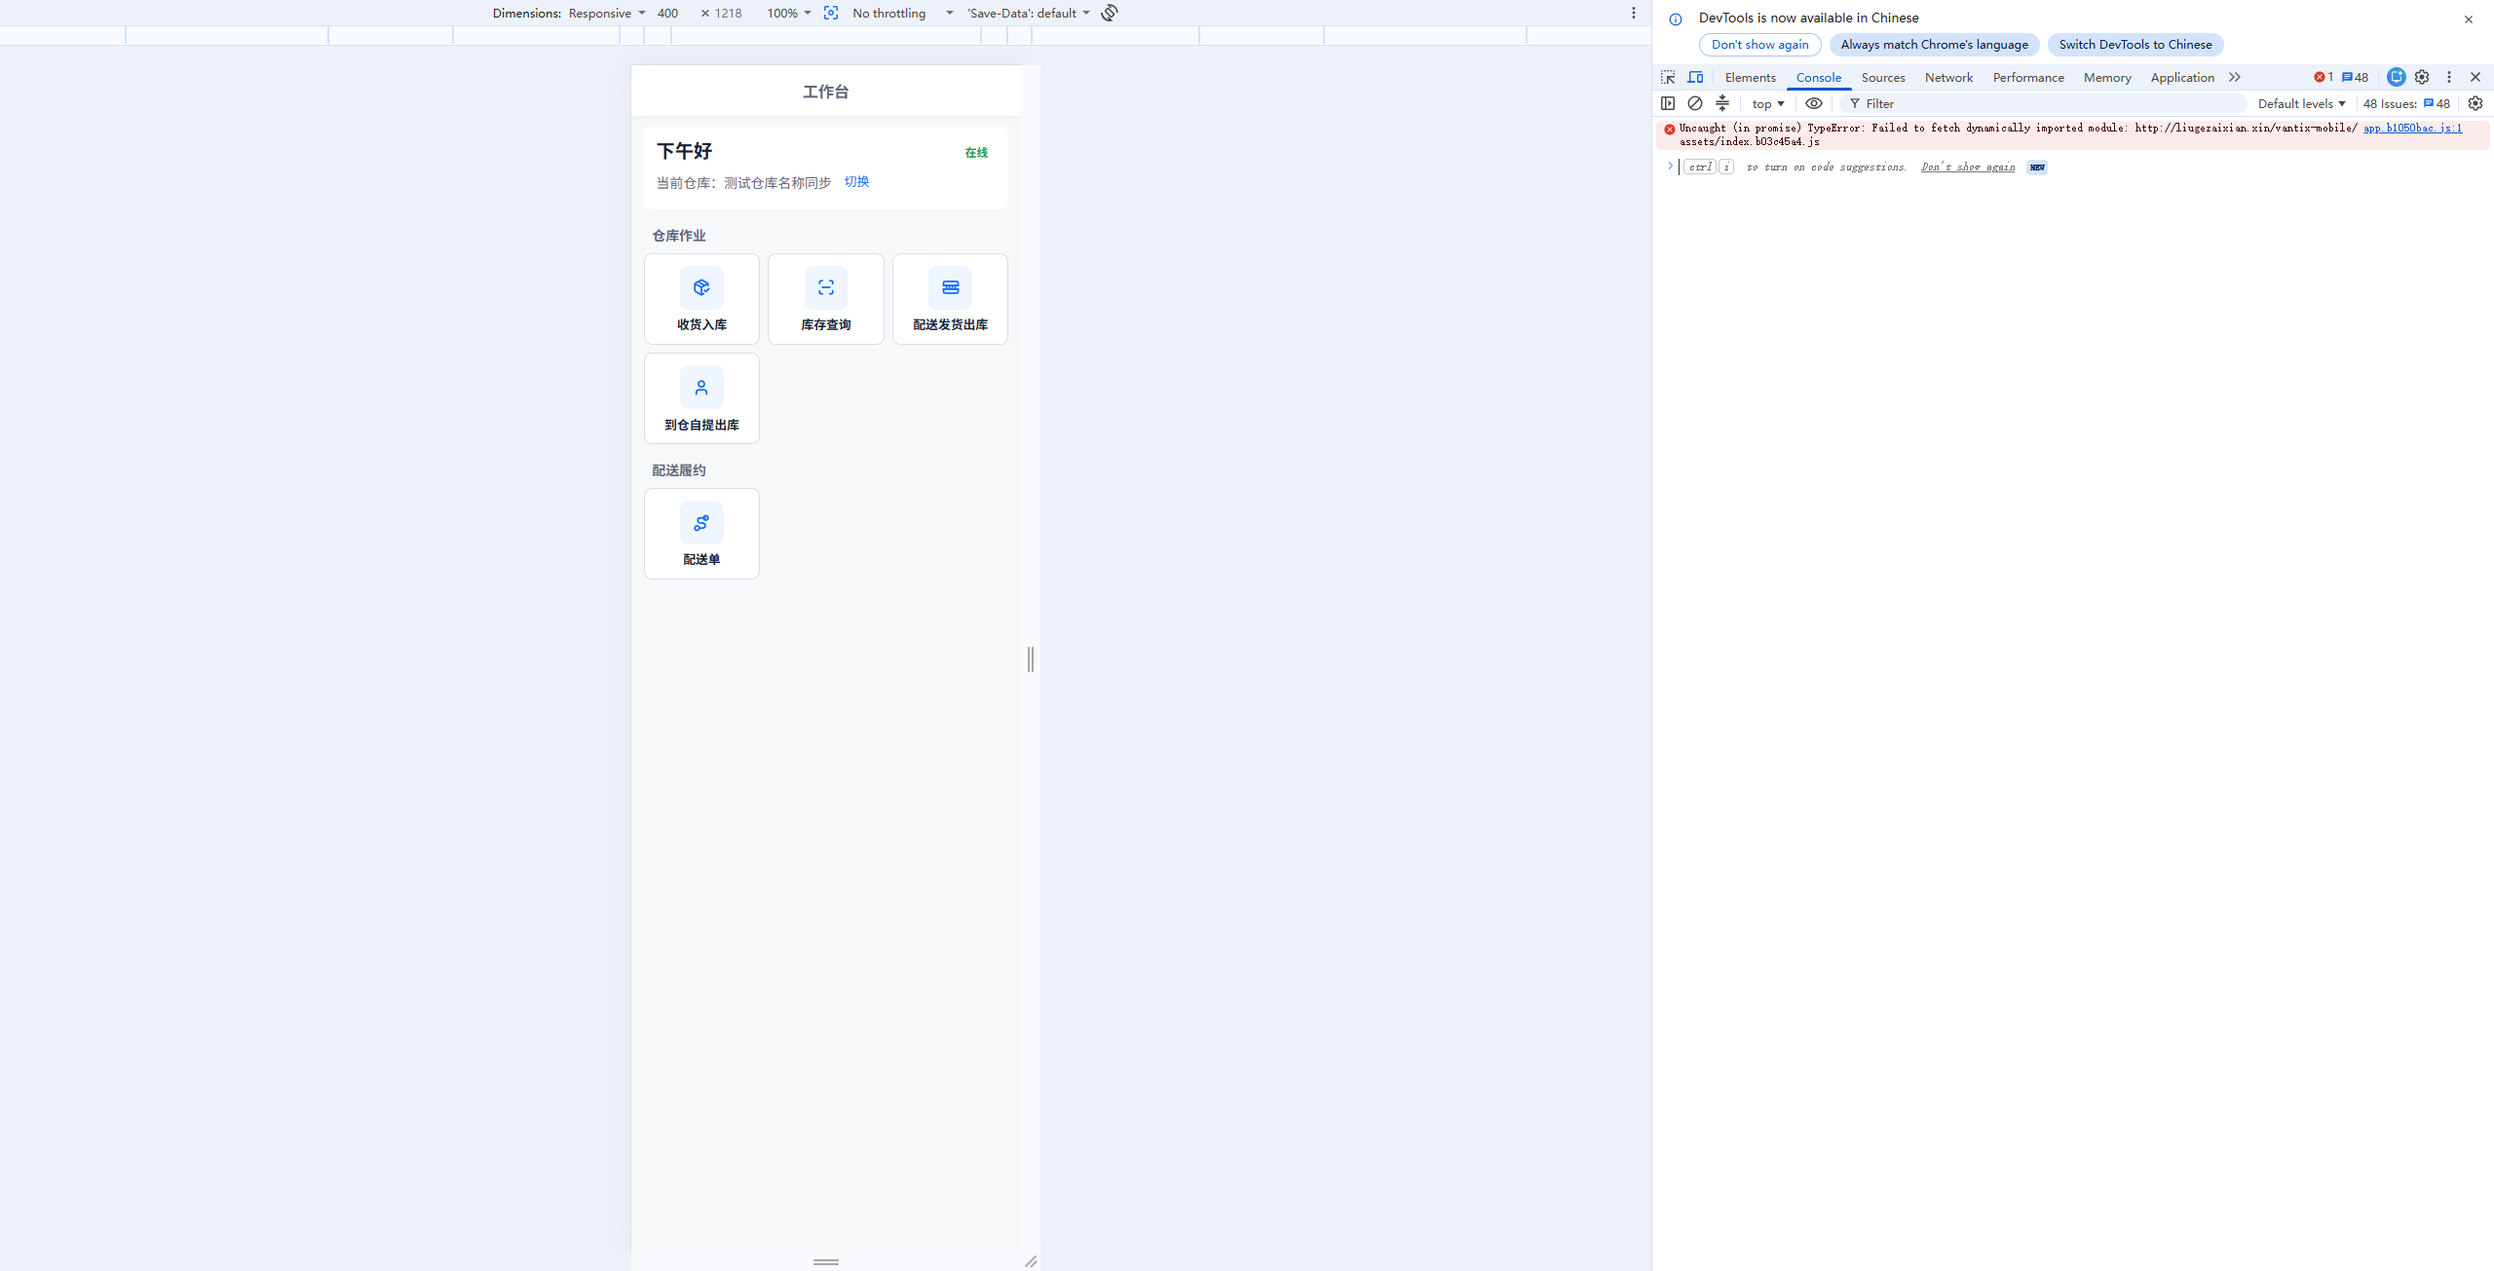
Task: Click the blue 48 issues badge in tab bar
Action: click(x=2355, y=77)
